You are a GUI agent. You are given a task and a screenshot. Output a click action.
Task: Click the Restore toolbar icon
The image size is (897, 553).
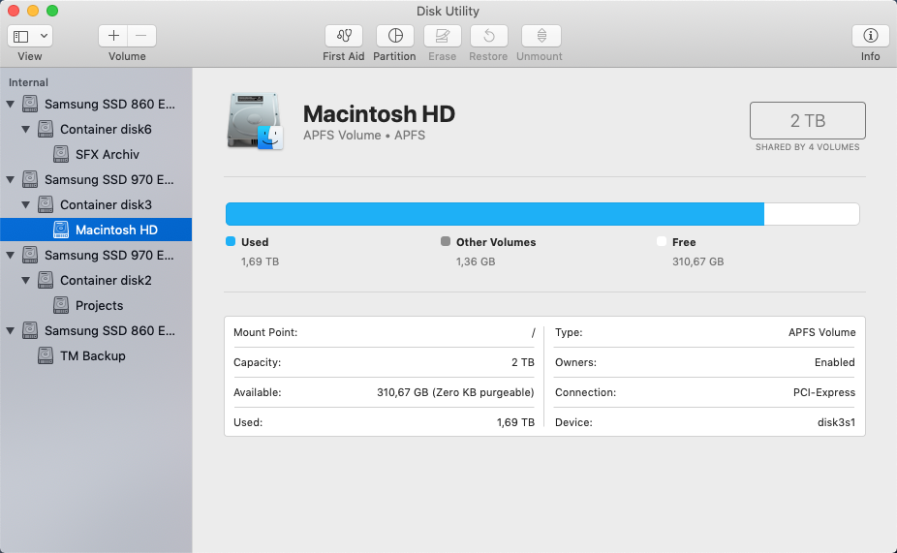pos(488,36)
